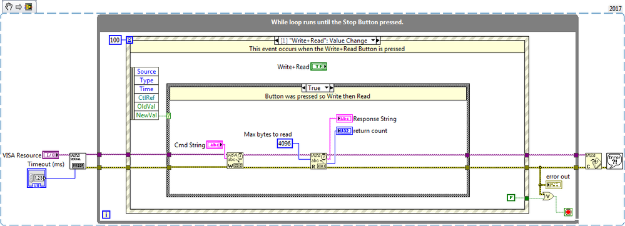Click NewVal in event data node
625x226 pixels.
(146, 115)
